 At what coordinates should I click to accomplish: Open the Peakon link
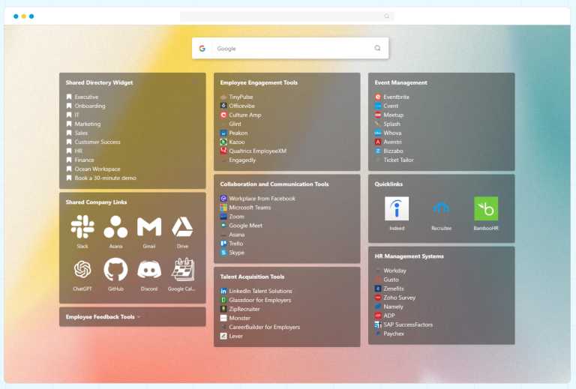point(238,133)
